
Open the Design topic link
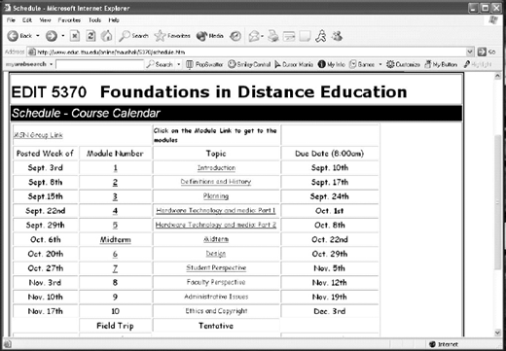point(216,254)
